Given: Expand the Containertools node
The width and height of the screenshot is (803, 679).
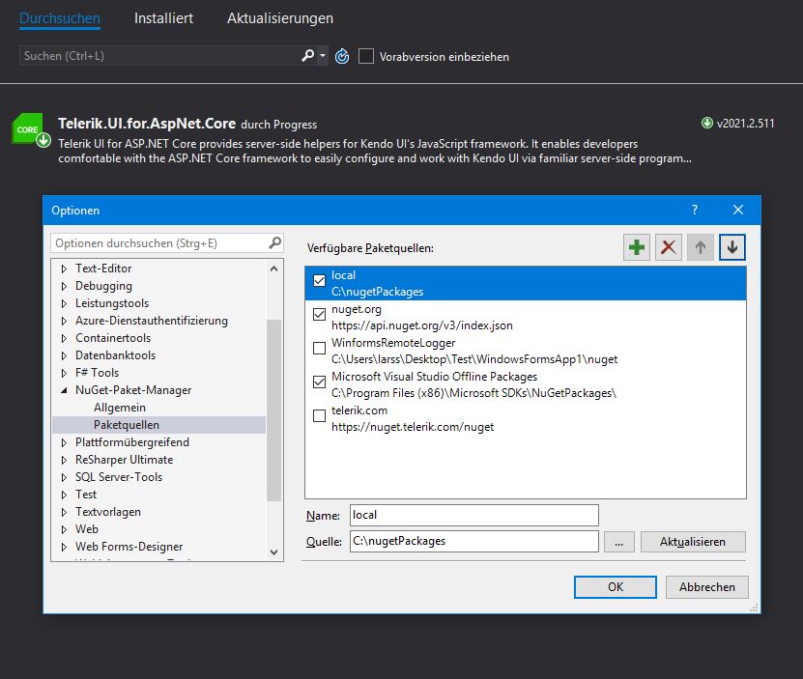Looking at the screenshot, I should pyautogui.click(x=64, y=338).
